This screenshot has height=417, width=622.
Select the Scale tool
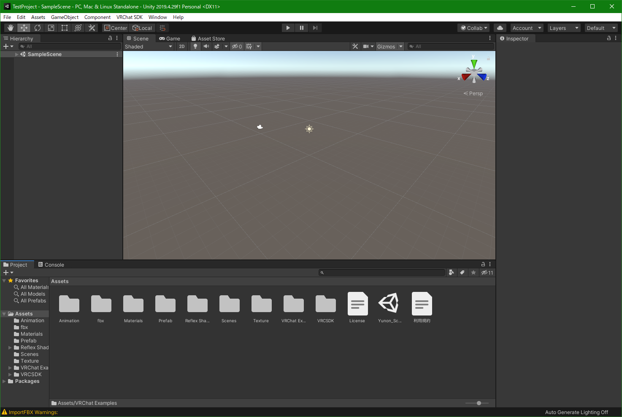click(x=51, y=28)
